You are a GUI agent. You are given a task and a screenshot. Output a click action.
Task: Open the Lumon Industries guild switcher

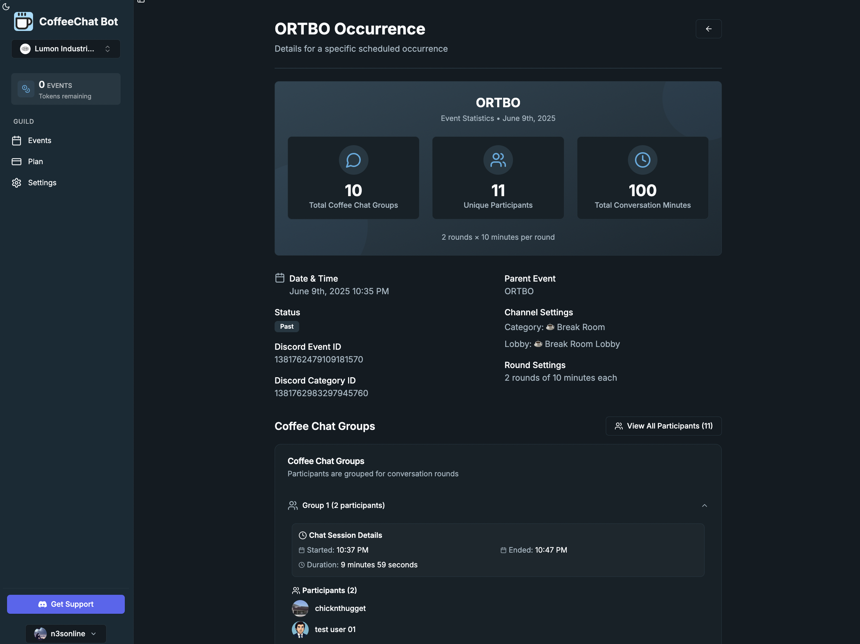coord(66,49)
